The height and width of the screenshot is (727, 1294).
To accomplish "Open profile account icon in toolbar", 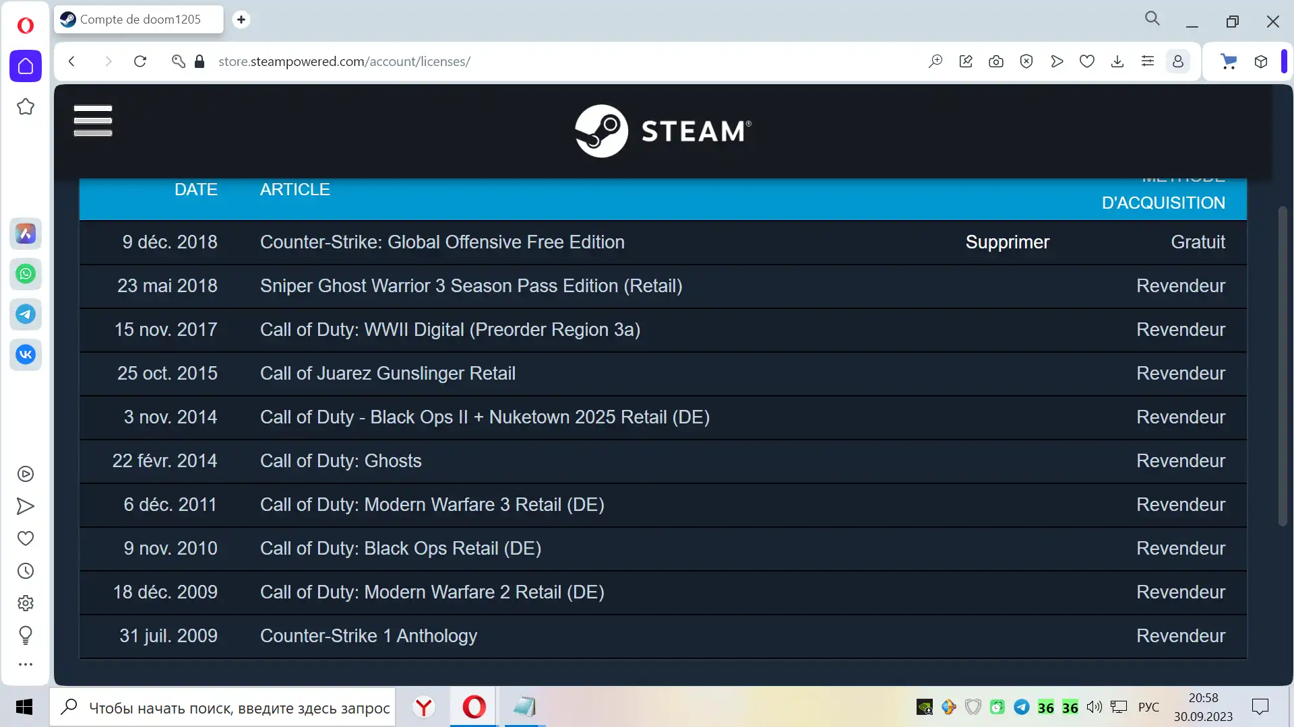I will point(1178,61).
